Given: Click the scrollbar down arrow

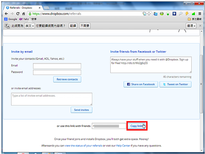Looking at the screenshot, I should pyautogui.click(x=202, y=150).
